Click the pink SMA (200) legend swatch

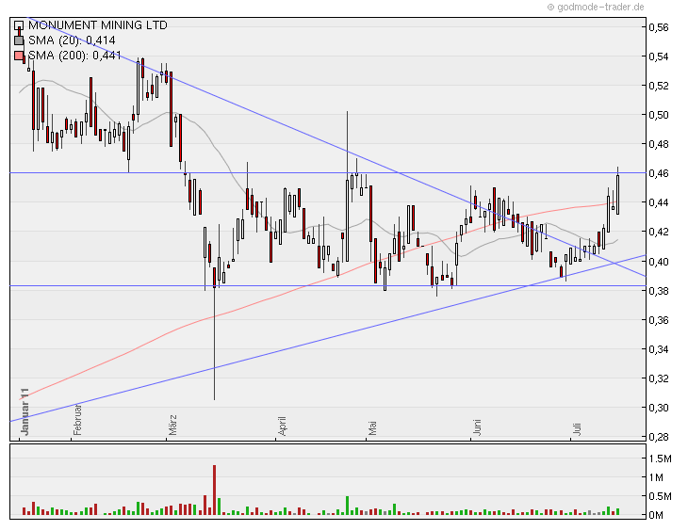19,56
